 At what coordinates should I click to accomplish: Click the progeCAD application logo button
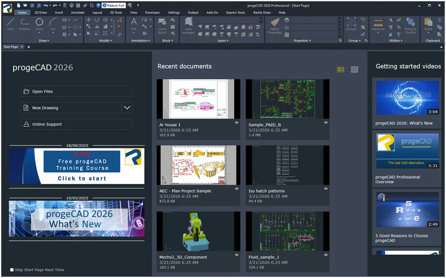pos(8,9)
